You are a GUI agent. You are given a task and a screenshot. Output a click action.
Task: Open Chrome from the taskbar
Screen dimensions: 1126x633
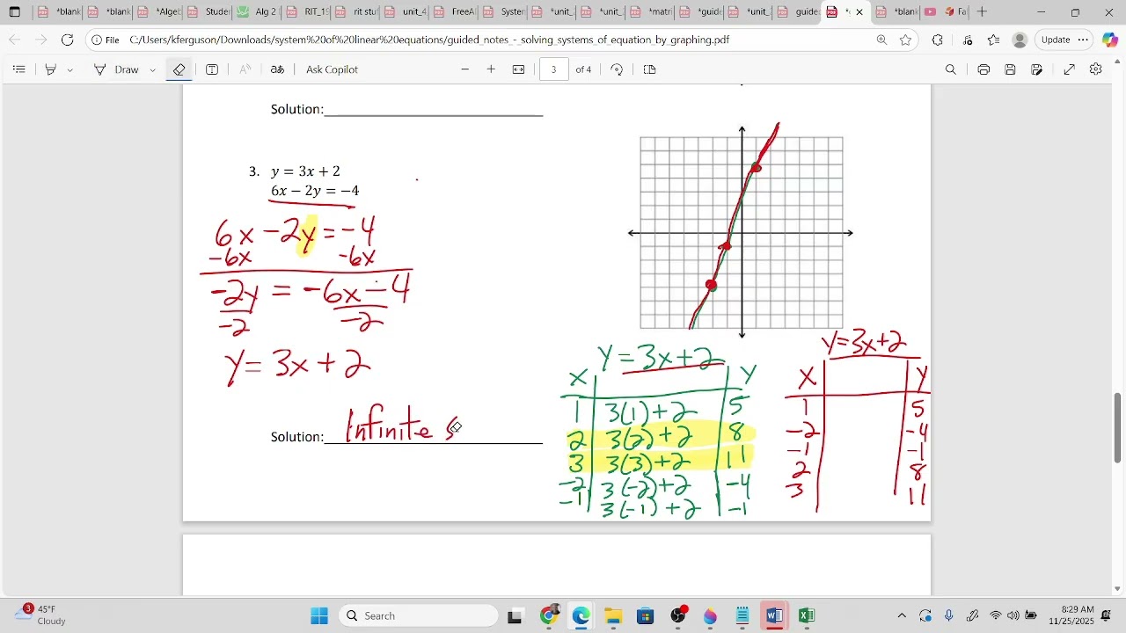pos(549,616)
